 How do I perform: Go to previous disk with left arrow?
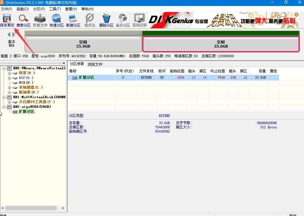[x=9, y=35]
